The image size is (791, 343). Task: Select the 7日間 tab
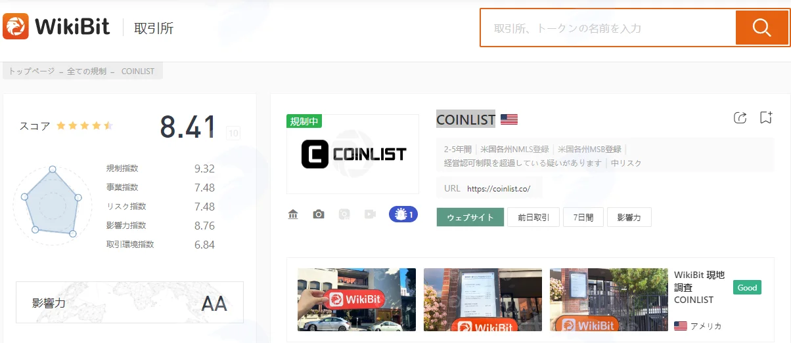click(x=583, y=217)
